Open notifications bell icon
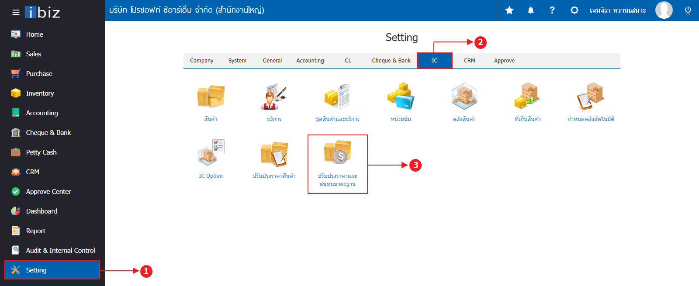699x286 pixels. pyautogui.click(x=531, y=10)
